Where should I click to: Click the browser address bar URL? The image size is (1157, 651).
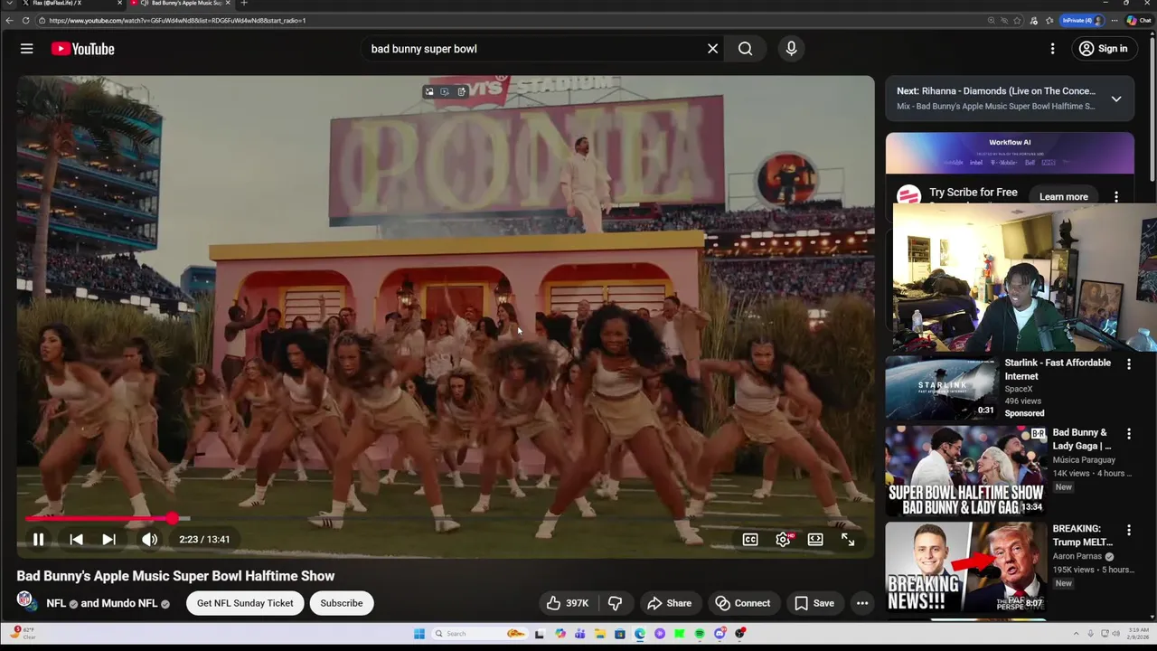(178, 20)
